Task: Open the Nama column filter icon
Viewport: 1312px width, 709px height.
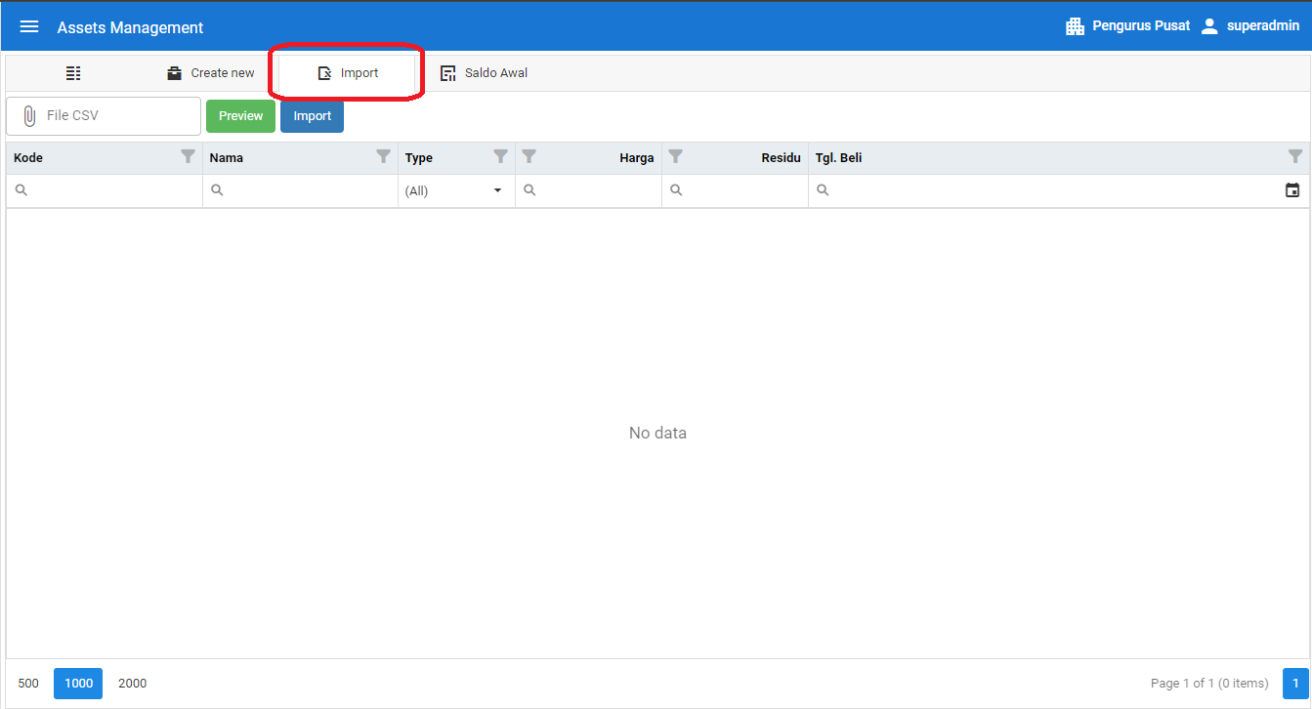Action: [x=384, y=156]
